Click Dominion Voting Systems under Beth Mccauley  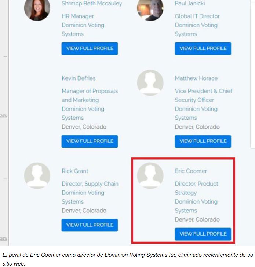(83, 30)
